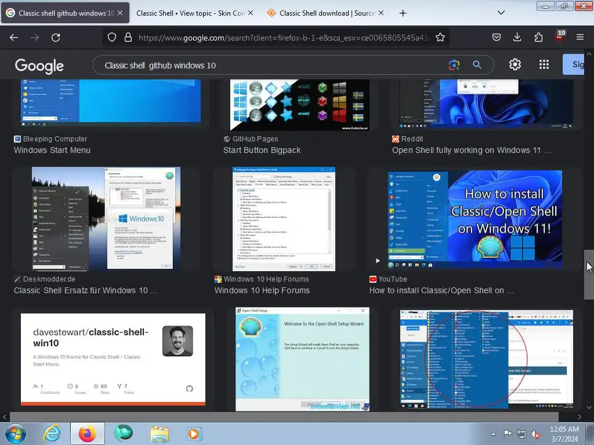This screenshot has width=594, height=445.
Task: Open the Open-Shell Setup Wizard image
Action: tap(302, 359)
